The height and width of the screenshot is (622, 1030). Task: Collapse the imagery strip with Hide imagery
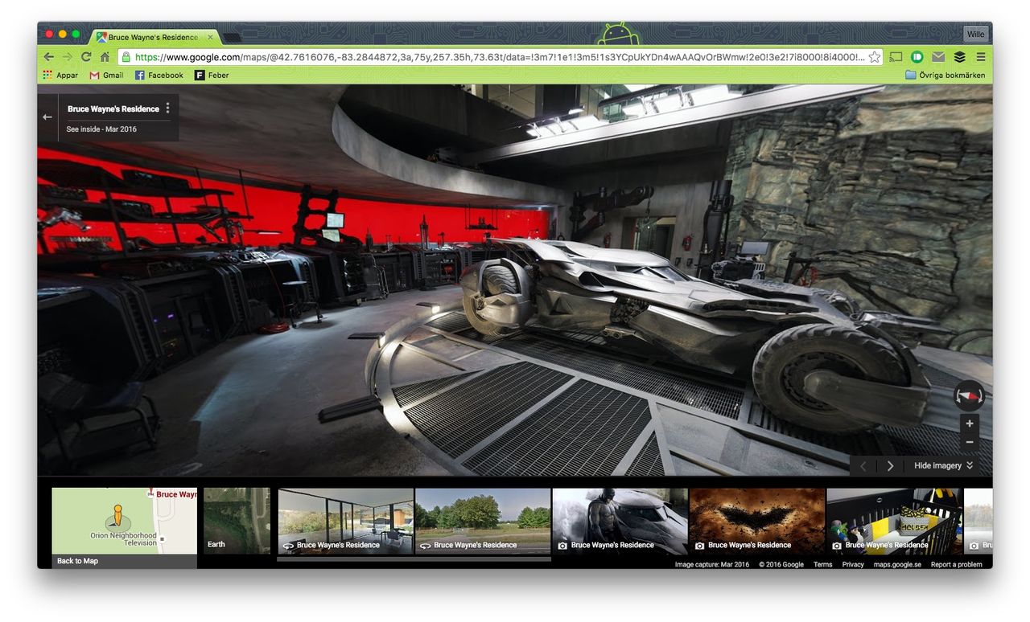pyautogui.click(x=943, y=466)
